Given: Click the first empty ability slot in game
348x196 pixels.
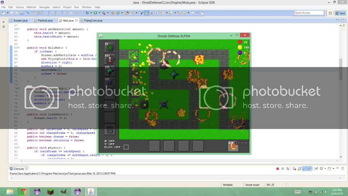Looking at the screenshot, I should coord(155,146).
